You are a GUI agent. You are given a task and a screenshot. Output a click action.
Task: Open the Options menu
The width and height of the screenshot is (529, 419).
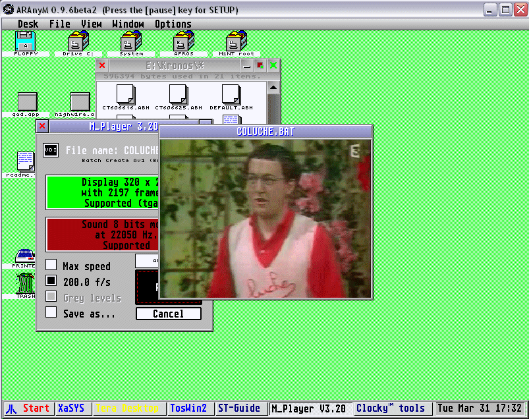(x=173, y=24)
